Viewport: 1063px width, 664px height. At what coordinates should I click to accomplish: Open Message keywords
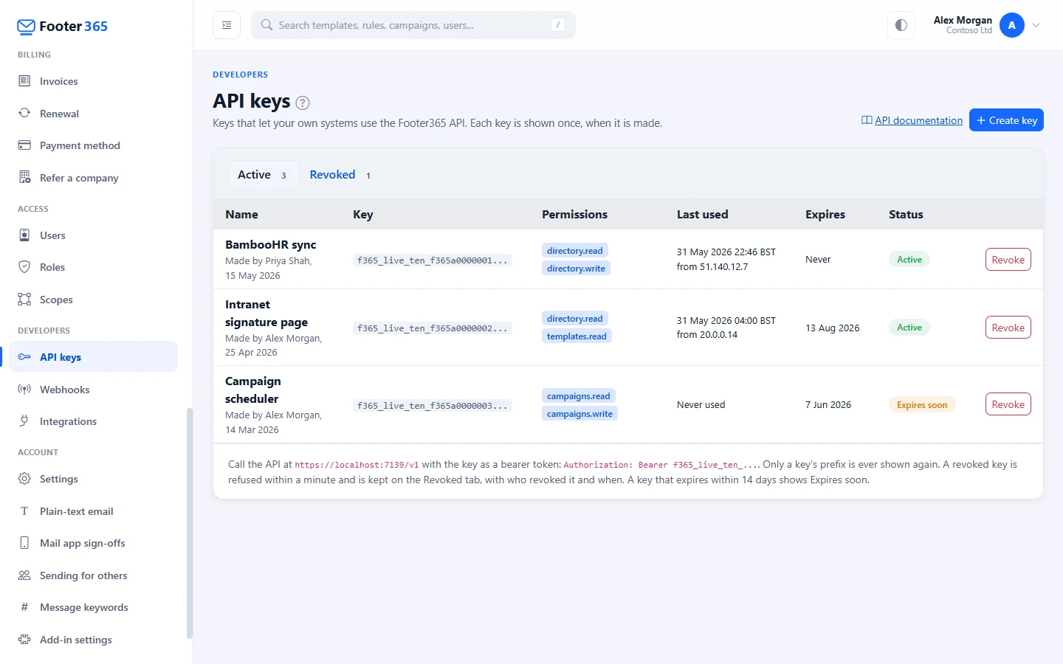93,607
